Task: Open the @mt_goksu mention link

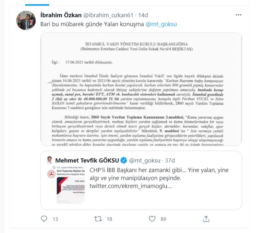Action: pos(162,24)
